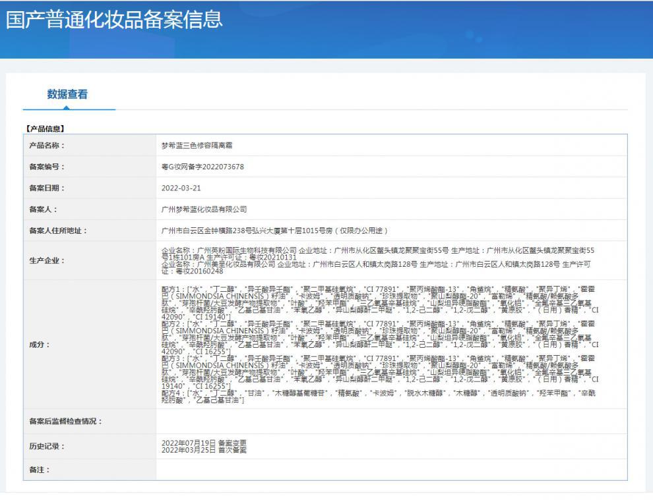
Task: Select the 广州美呈化妆品有限公司 manufacturer line
Action: click(x=376, y=267)
